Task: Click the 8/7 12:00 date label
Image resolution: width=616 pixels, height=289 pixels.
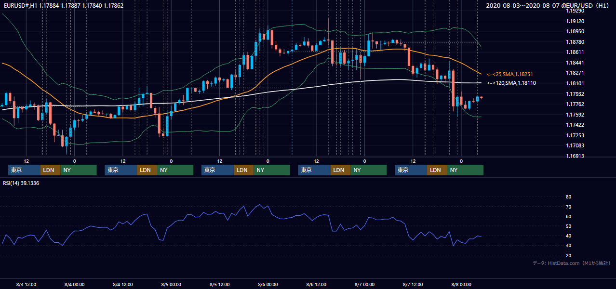Action: point(414,284)
